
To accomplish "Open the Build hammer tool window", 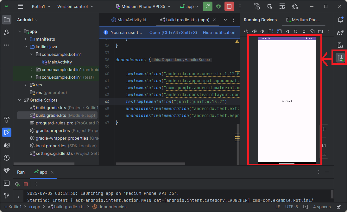I will pyautogui.click(x=7, y=120).
